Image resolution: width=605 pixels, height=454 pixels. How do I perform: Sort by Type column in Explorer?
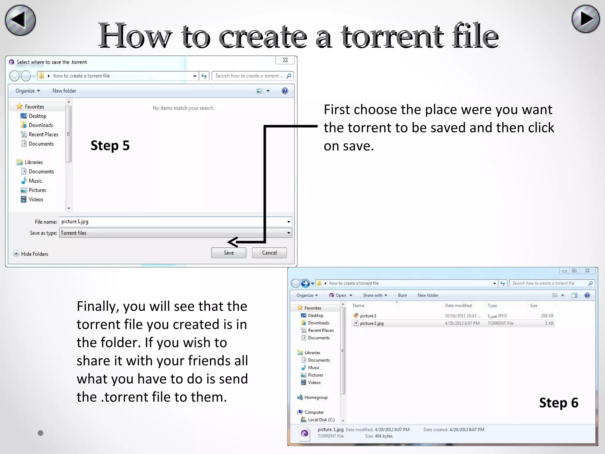coord(492,305)
